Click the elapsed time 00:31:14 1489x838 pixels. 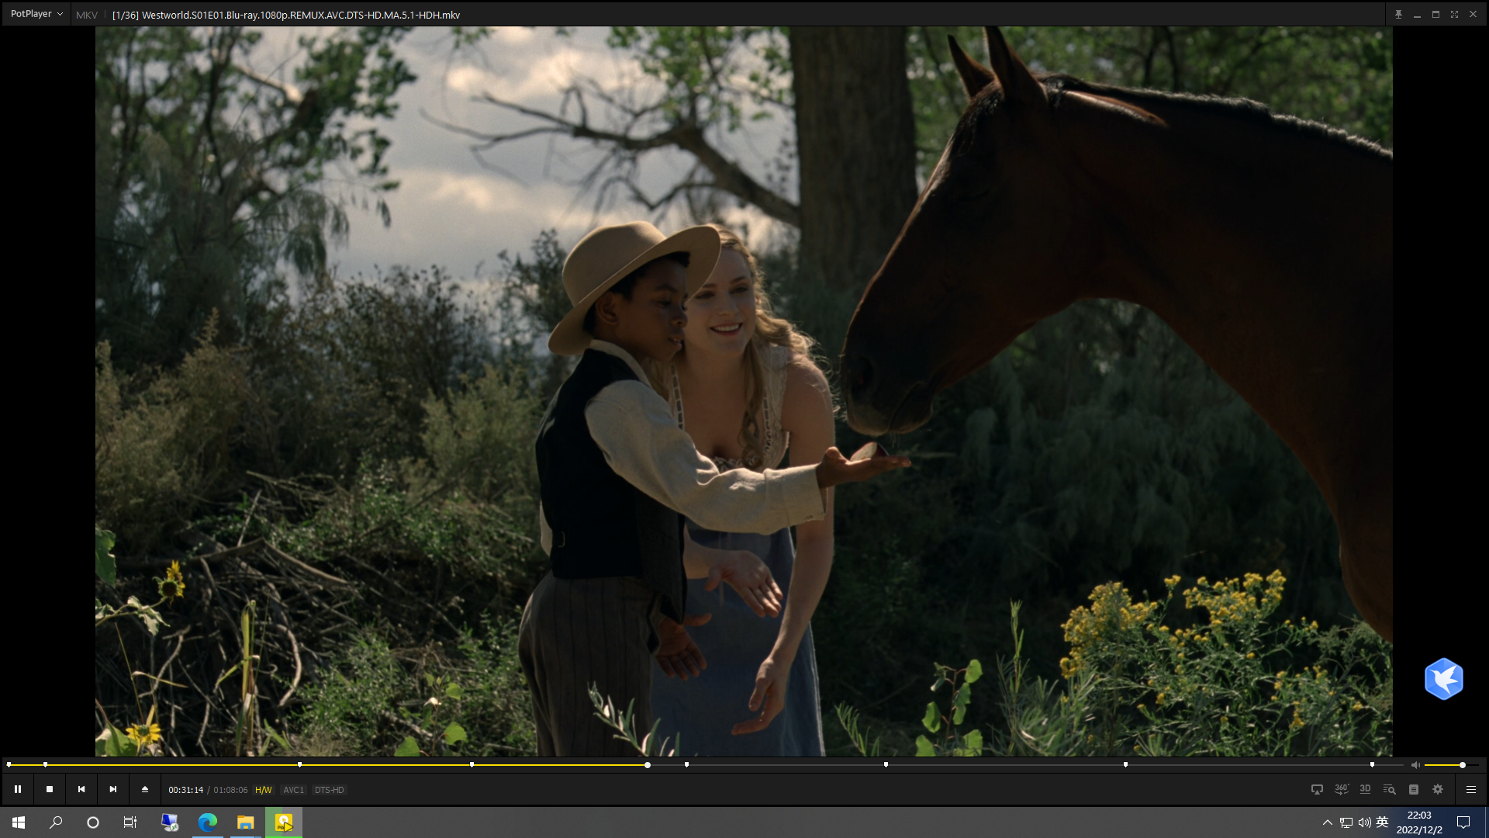(x=185, y=790)
